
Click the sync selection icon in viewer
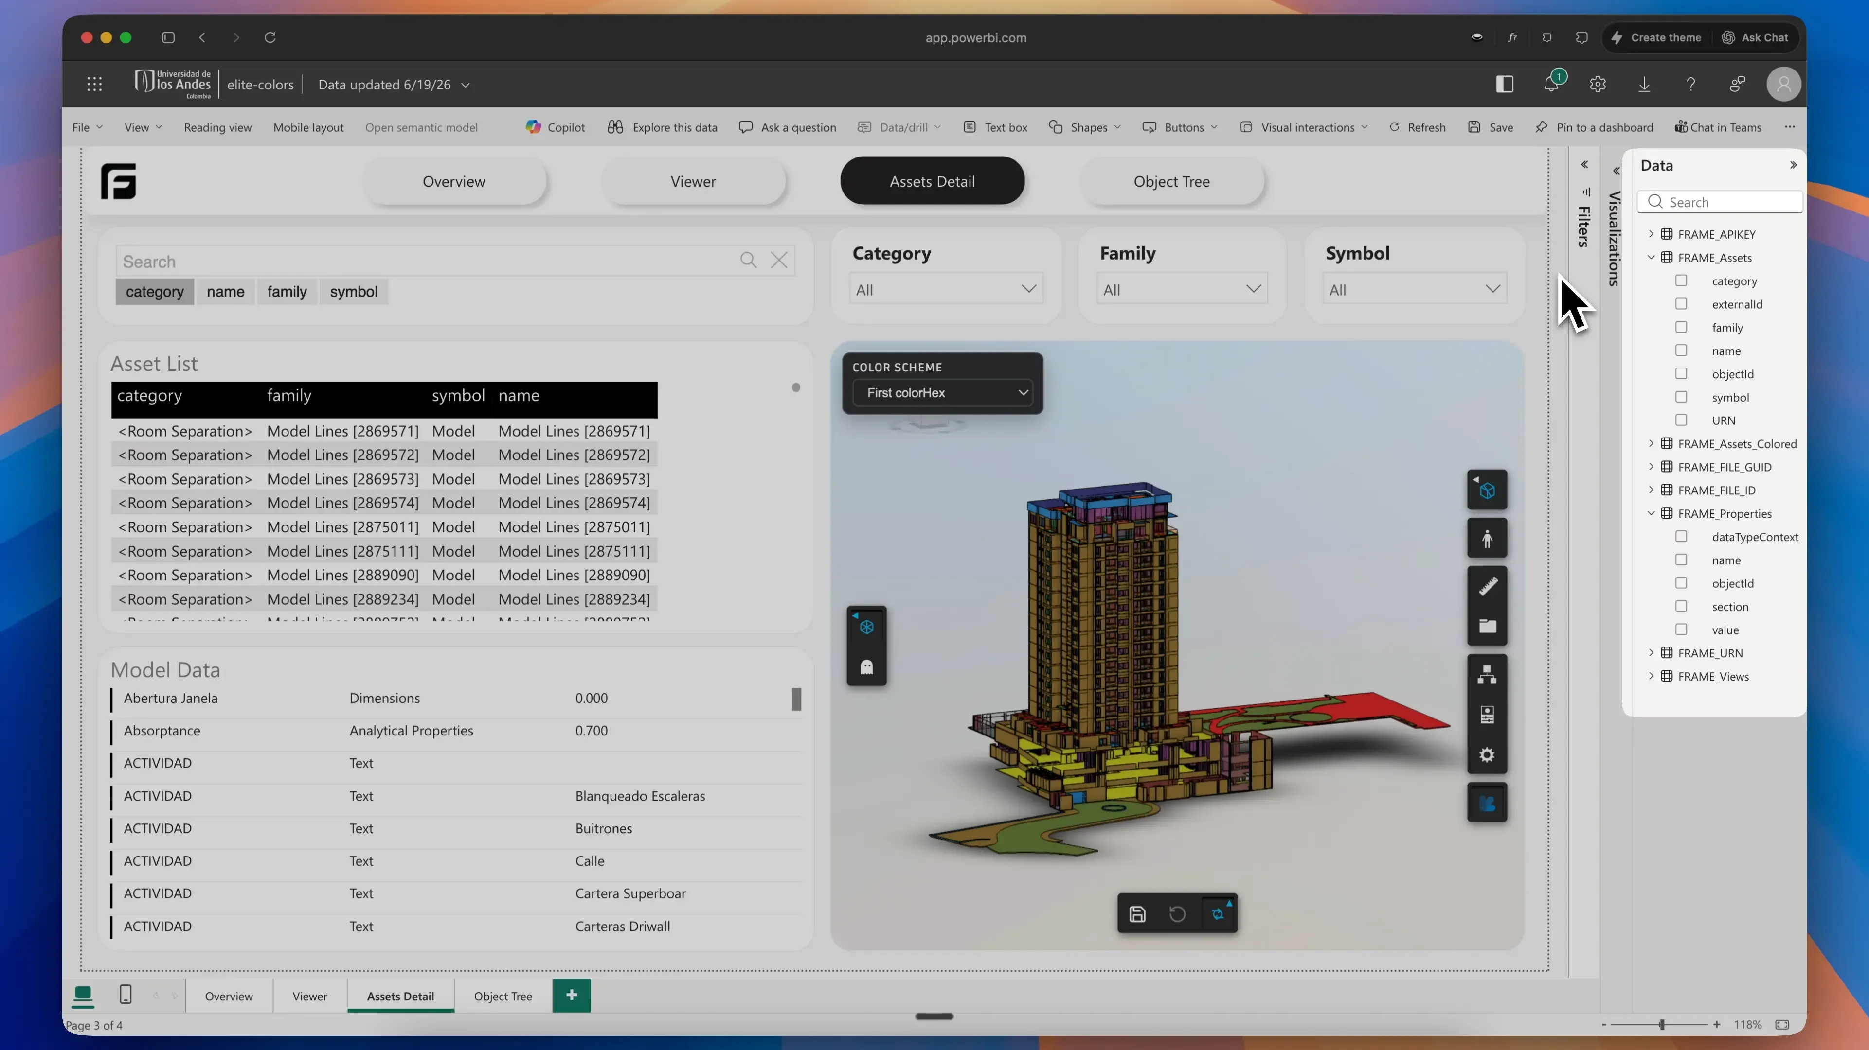pos(1218,914)
